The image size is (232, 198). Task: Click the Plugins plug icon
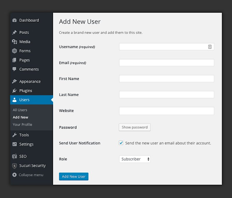coord(14,90)
